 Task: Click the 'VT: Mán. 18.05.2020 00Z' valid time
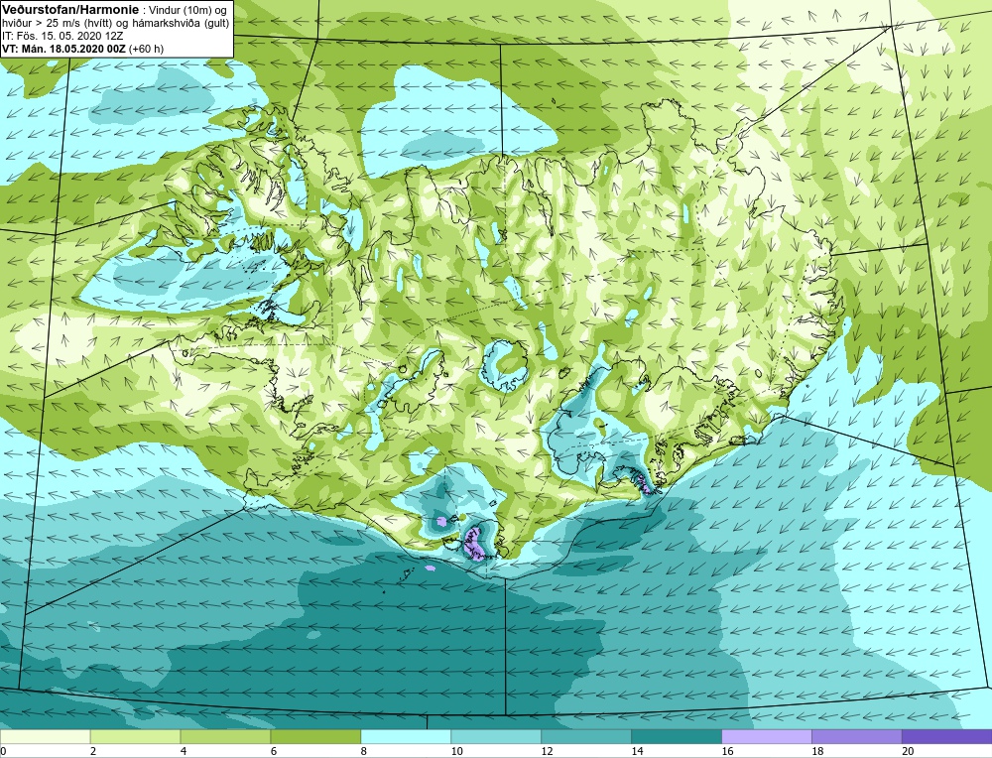click(64, 49)
